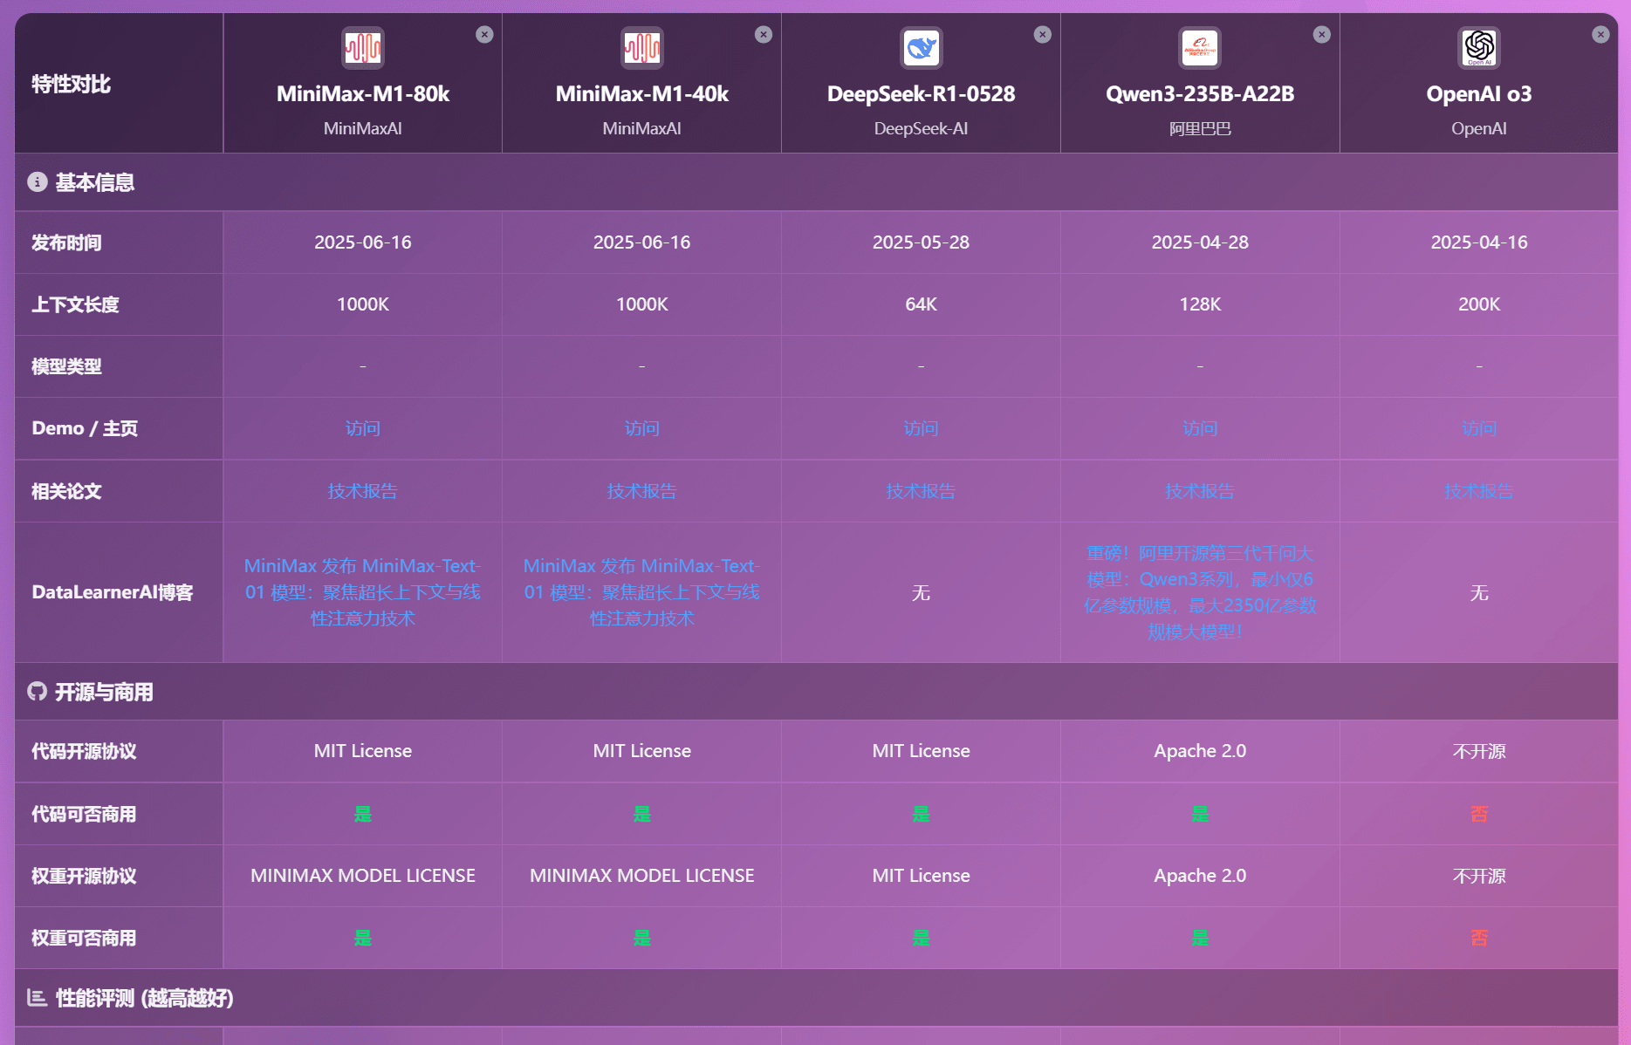Viewport: 1631px width, 1045px height.
Task: Click the info icon beside 基本信息
Action: tap(38, 181)
